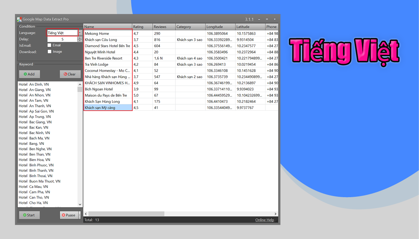Viewport: 419px width, 239px height.
Task: Click the down arrow of keyword list scrollbar
Action: [x=80, y=204]
